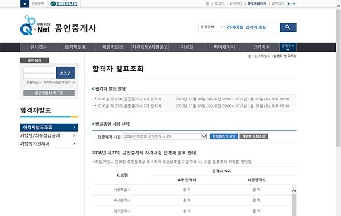The image size is (341, 216).
Task: Click 클릭 under 최종합격자 for 서울특별시
Action: point(257,189)
